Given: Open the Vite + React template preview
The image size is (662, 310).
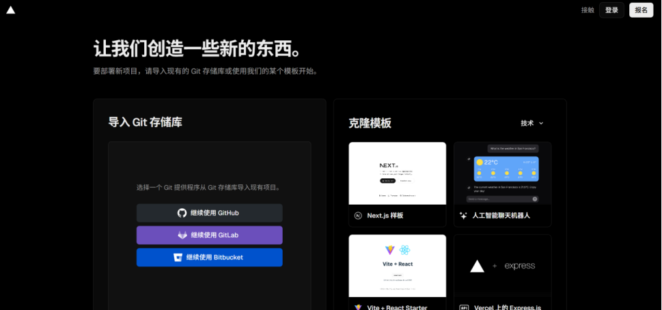Looking at the screenshot, I should coord(398,266).
